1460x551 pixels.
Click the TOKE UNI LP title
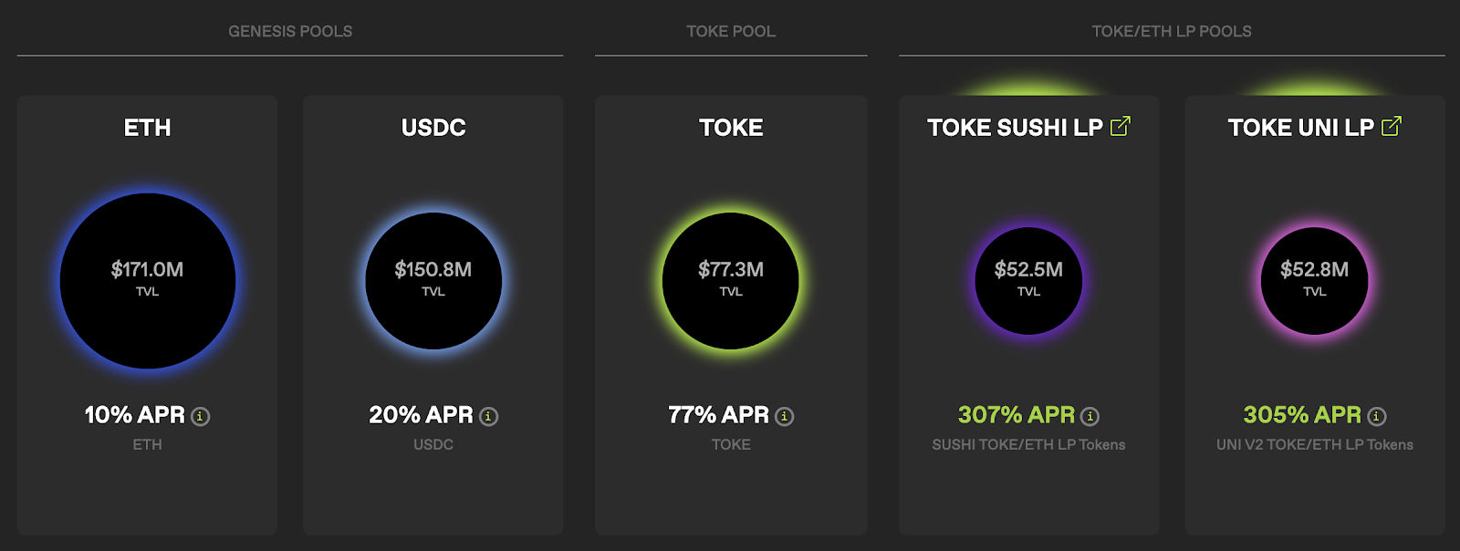(1300, 128)
